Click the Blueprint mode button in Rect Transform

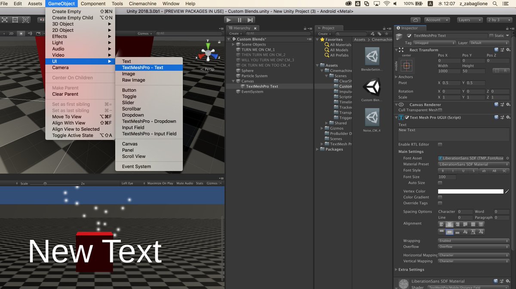(x=497, y=70)
